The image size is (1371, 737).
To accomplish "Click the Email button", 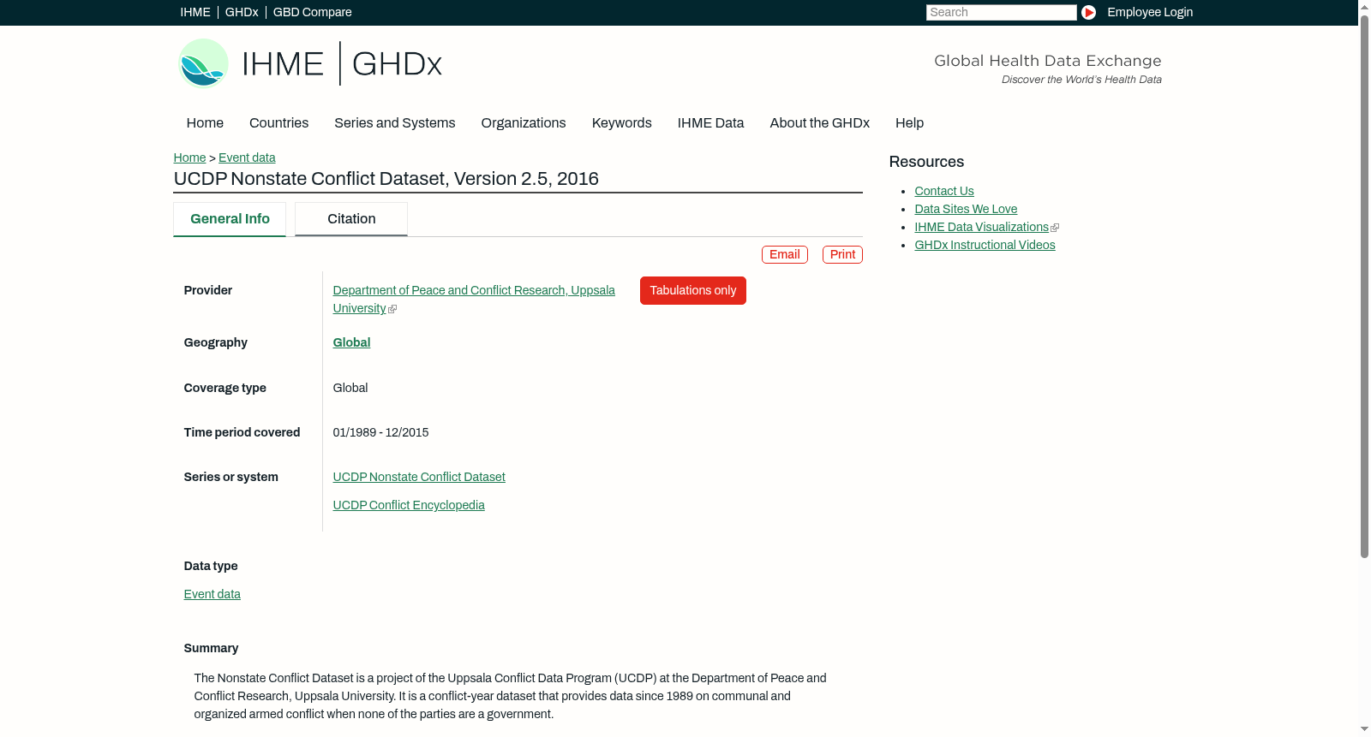I will coord(785,255).
